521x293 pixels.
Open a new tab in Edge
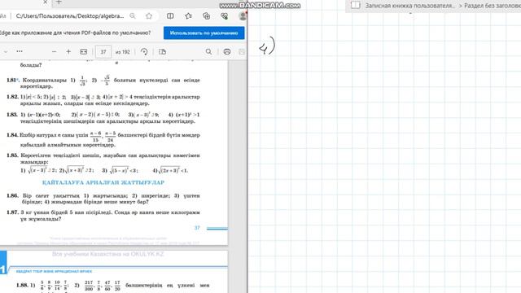[x=59, y=2]
